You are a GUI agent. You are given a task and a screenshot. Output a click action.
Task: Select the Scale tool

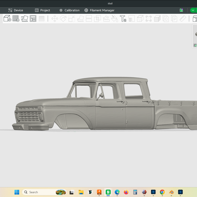coord(72,19)
